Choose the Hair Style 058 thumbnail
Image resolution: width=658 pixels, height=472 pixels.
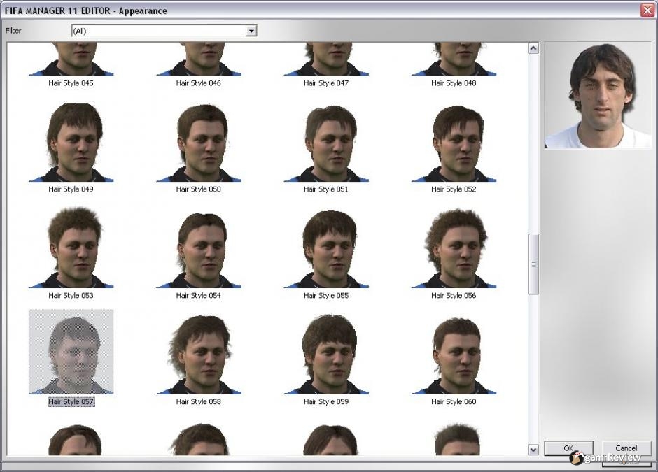pyautogui.click(x=199, y=352)
